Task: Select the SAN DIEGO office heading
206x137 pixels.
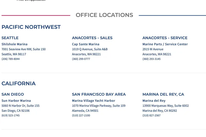Action: [x=13, y=94]
